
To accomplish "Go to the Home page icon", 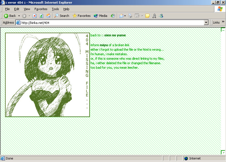I will click(x=48, y=16).
